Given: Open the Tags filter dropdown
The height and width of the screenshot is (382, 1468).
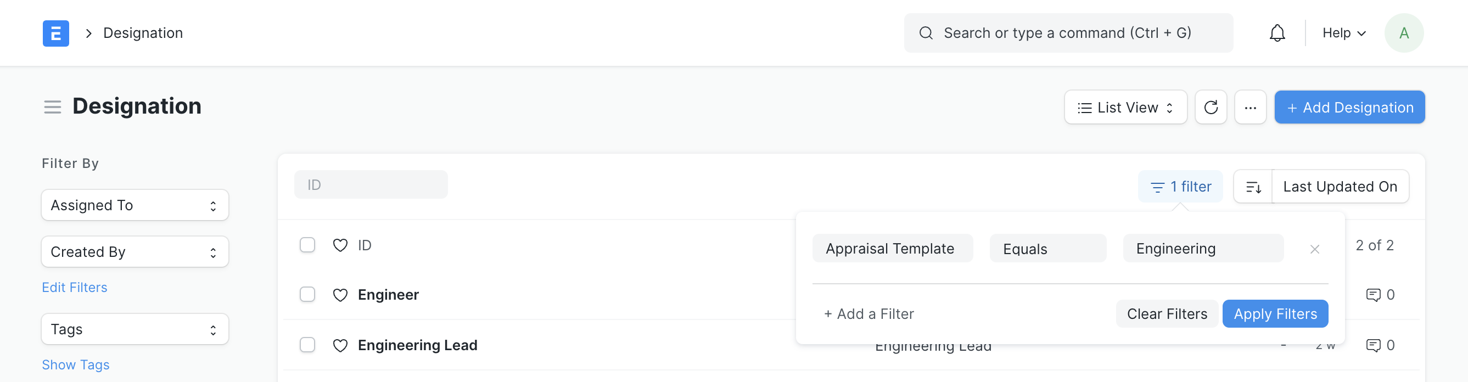Looking at the screenshot, I should pos(135,329).
